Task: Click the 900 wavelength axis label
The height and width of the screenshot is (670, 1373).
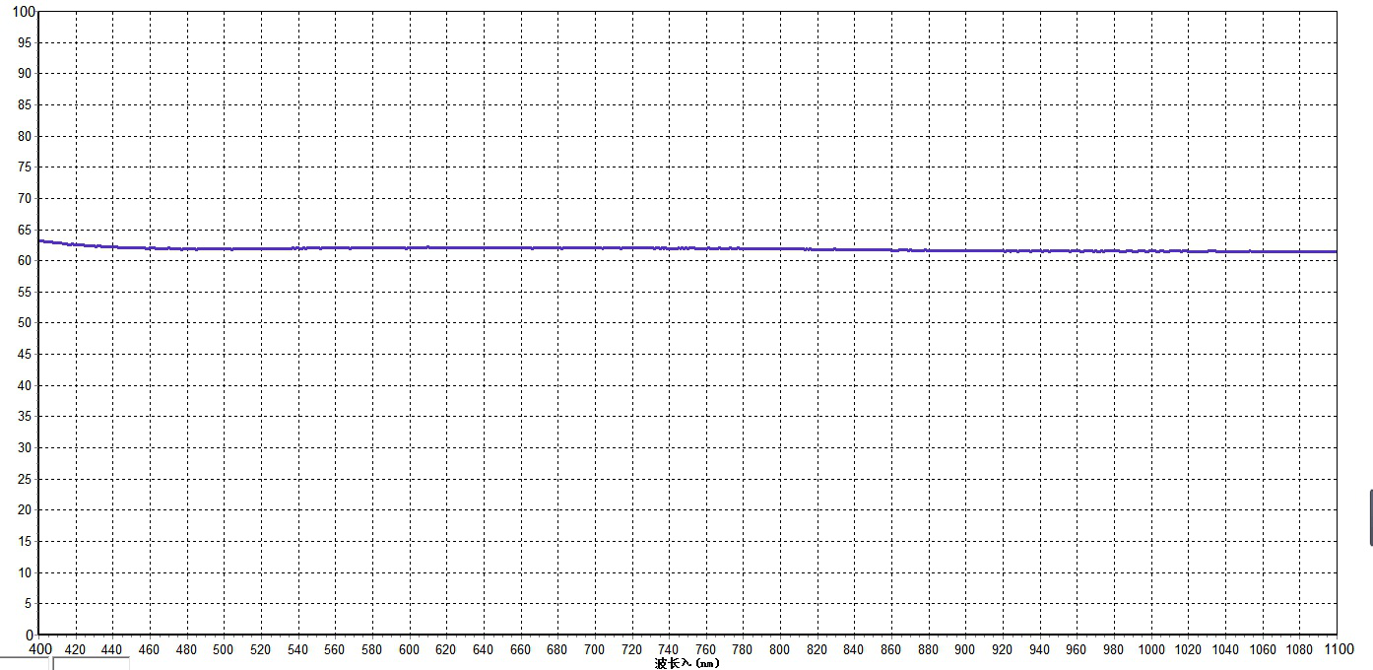Action: pyautogui.click(x=965, y=649)
